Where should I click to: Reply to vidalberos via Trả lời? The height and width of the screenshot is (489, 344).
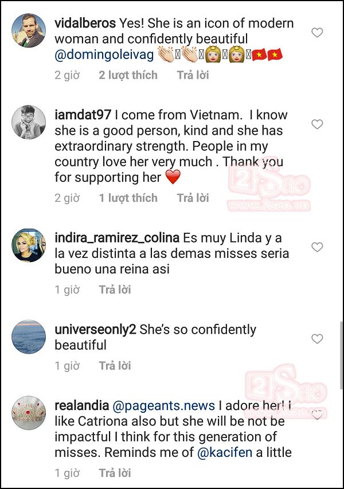[193, 75]
